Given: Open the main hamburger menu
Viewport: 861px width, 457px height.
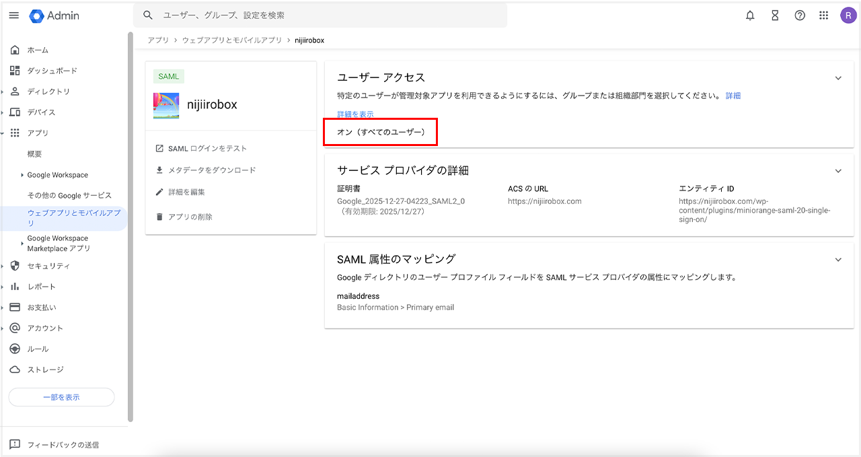Looking at the screenshot, I should tap(14, 15).
